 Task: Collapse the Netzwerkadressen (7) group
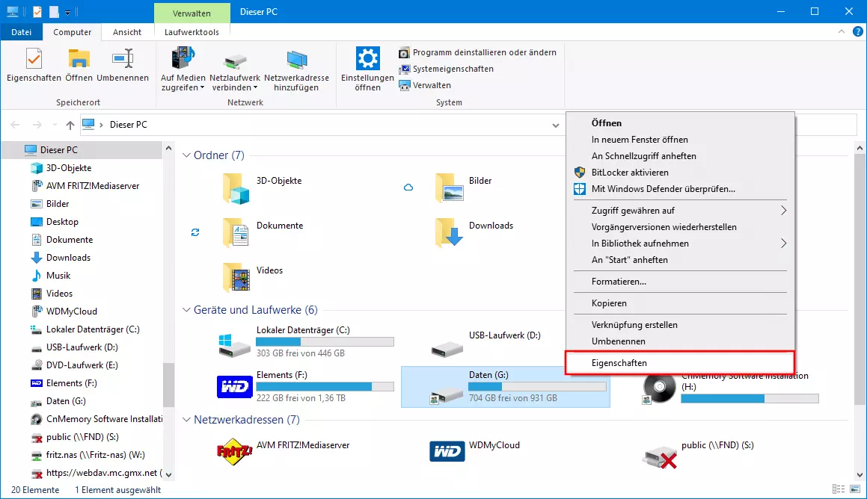[186, 420]
